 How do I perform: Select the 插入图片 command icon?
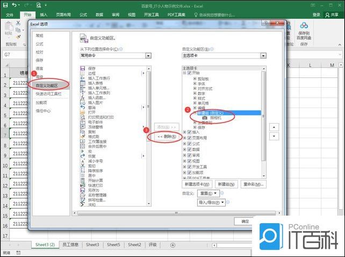[83, 103]
